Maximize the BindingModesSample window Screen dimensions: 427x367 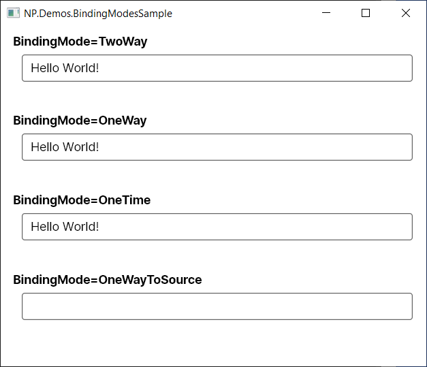tap(366, 13)
